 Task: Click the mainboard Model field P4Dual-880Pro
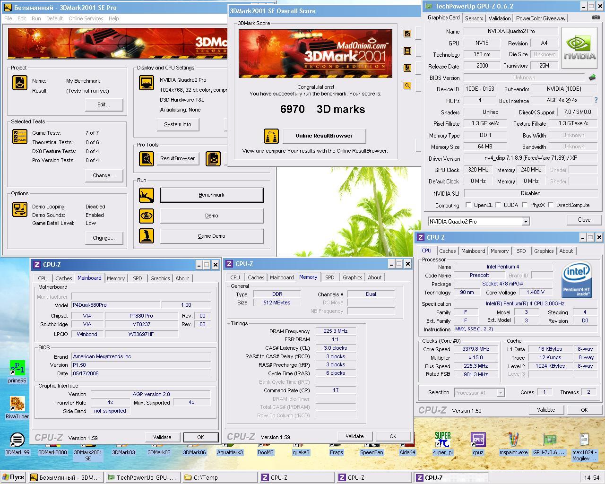115,305
